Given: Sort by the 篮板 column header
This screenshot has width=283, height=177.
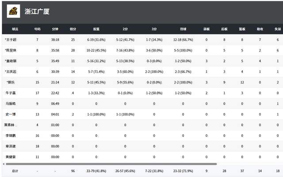Looking at the screenshot, I should point(242,29).
